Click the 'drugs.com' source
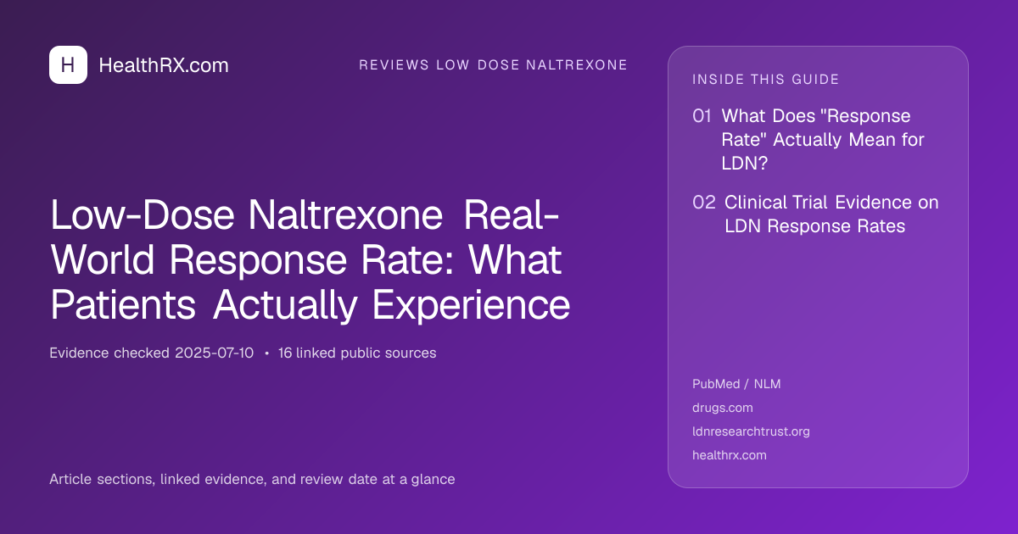This screenshot has width=1018, height=534. pos(723,408)
